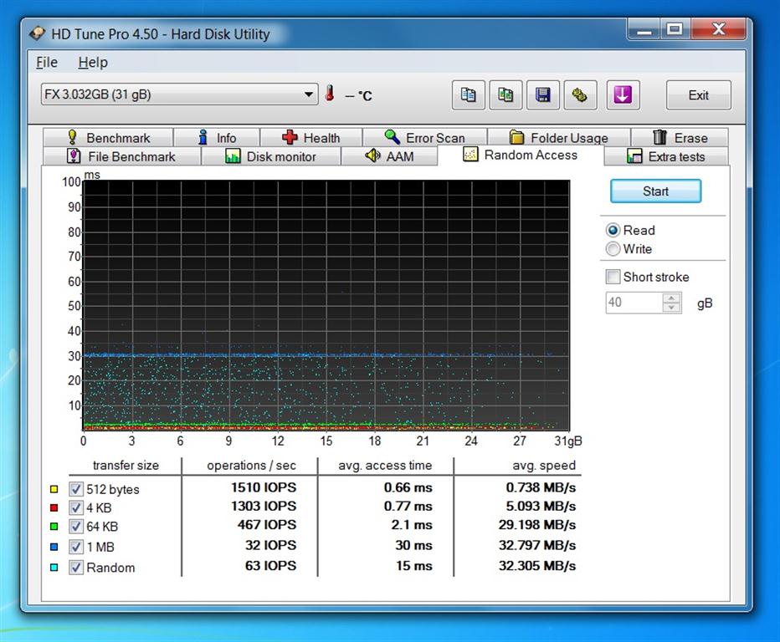This screenshot has height=642, width=780.
Task: Click the copy screenshot to clipboard icon
Action: tap(505, 95)
